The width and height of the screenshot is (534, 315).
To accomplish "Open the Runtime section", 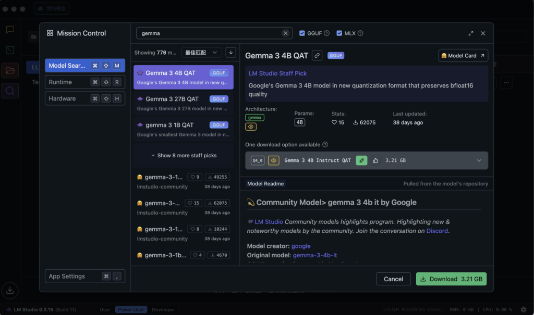I will point(85,82).
